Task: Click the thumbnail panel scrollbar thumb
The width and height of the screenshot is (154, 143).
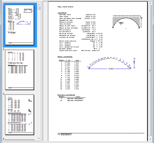Action: click(x=39, y=8)
